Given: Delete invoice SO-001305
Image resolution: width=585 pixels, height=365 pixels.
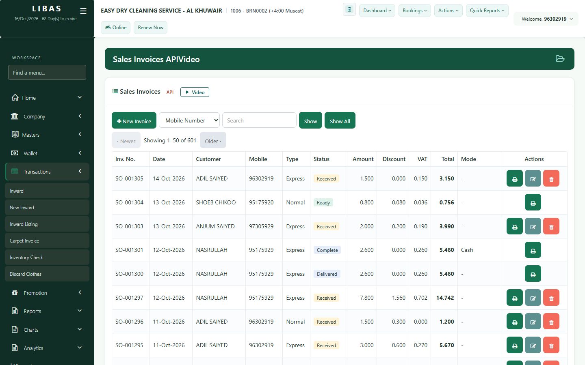Looking at the screenshot, I should pyautogui.click(x=551, y=178).
